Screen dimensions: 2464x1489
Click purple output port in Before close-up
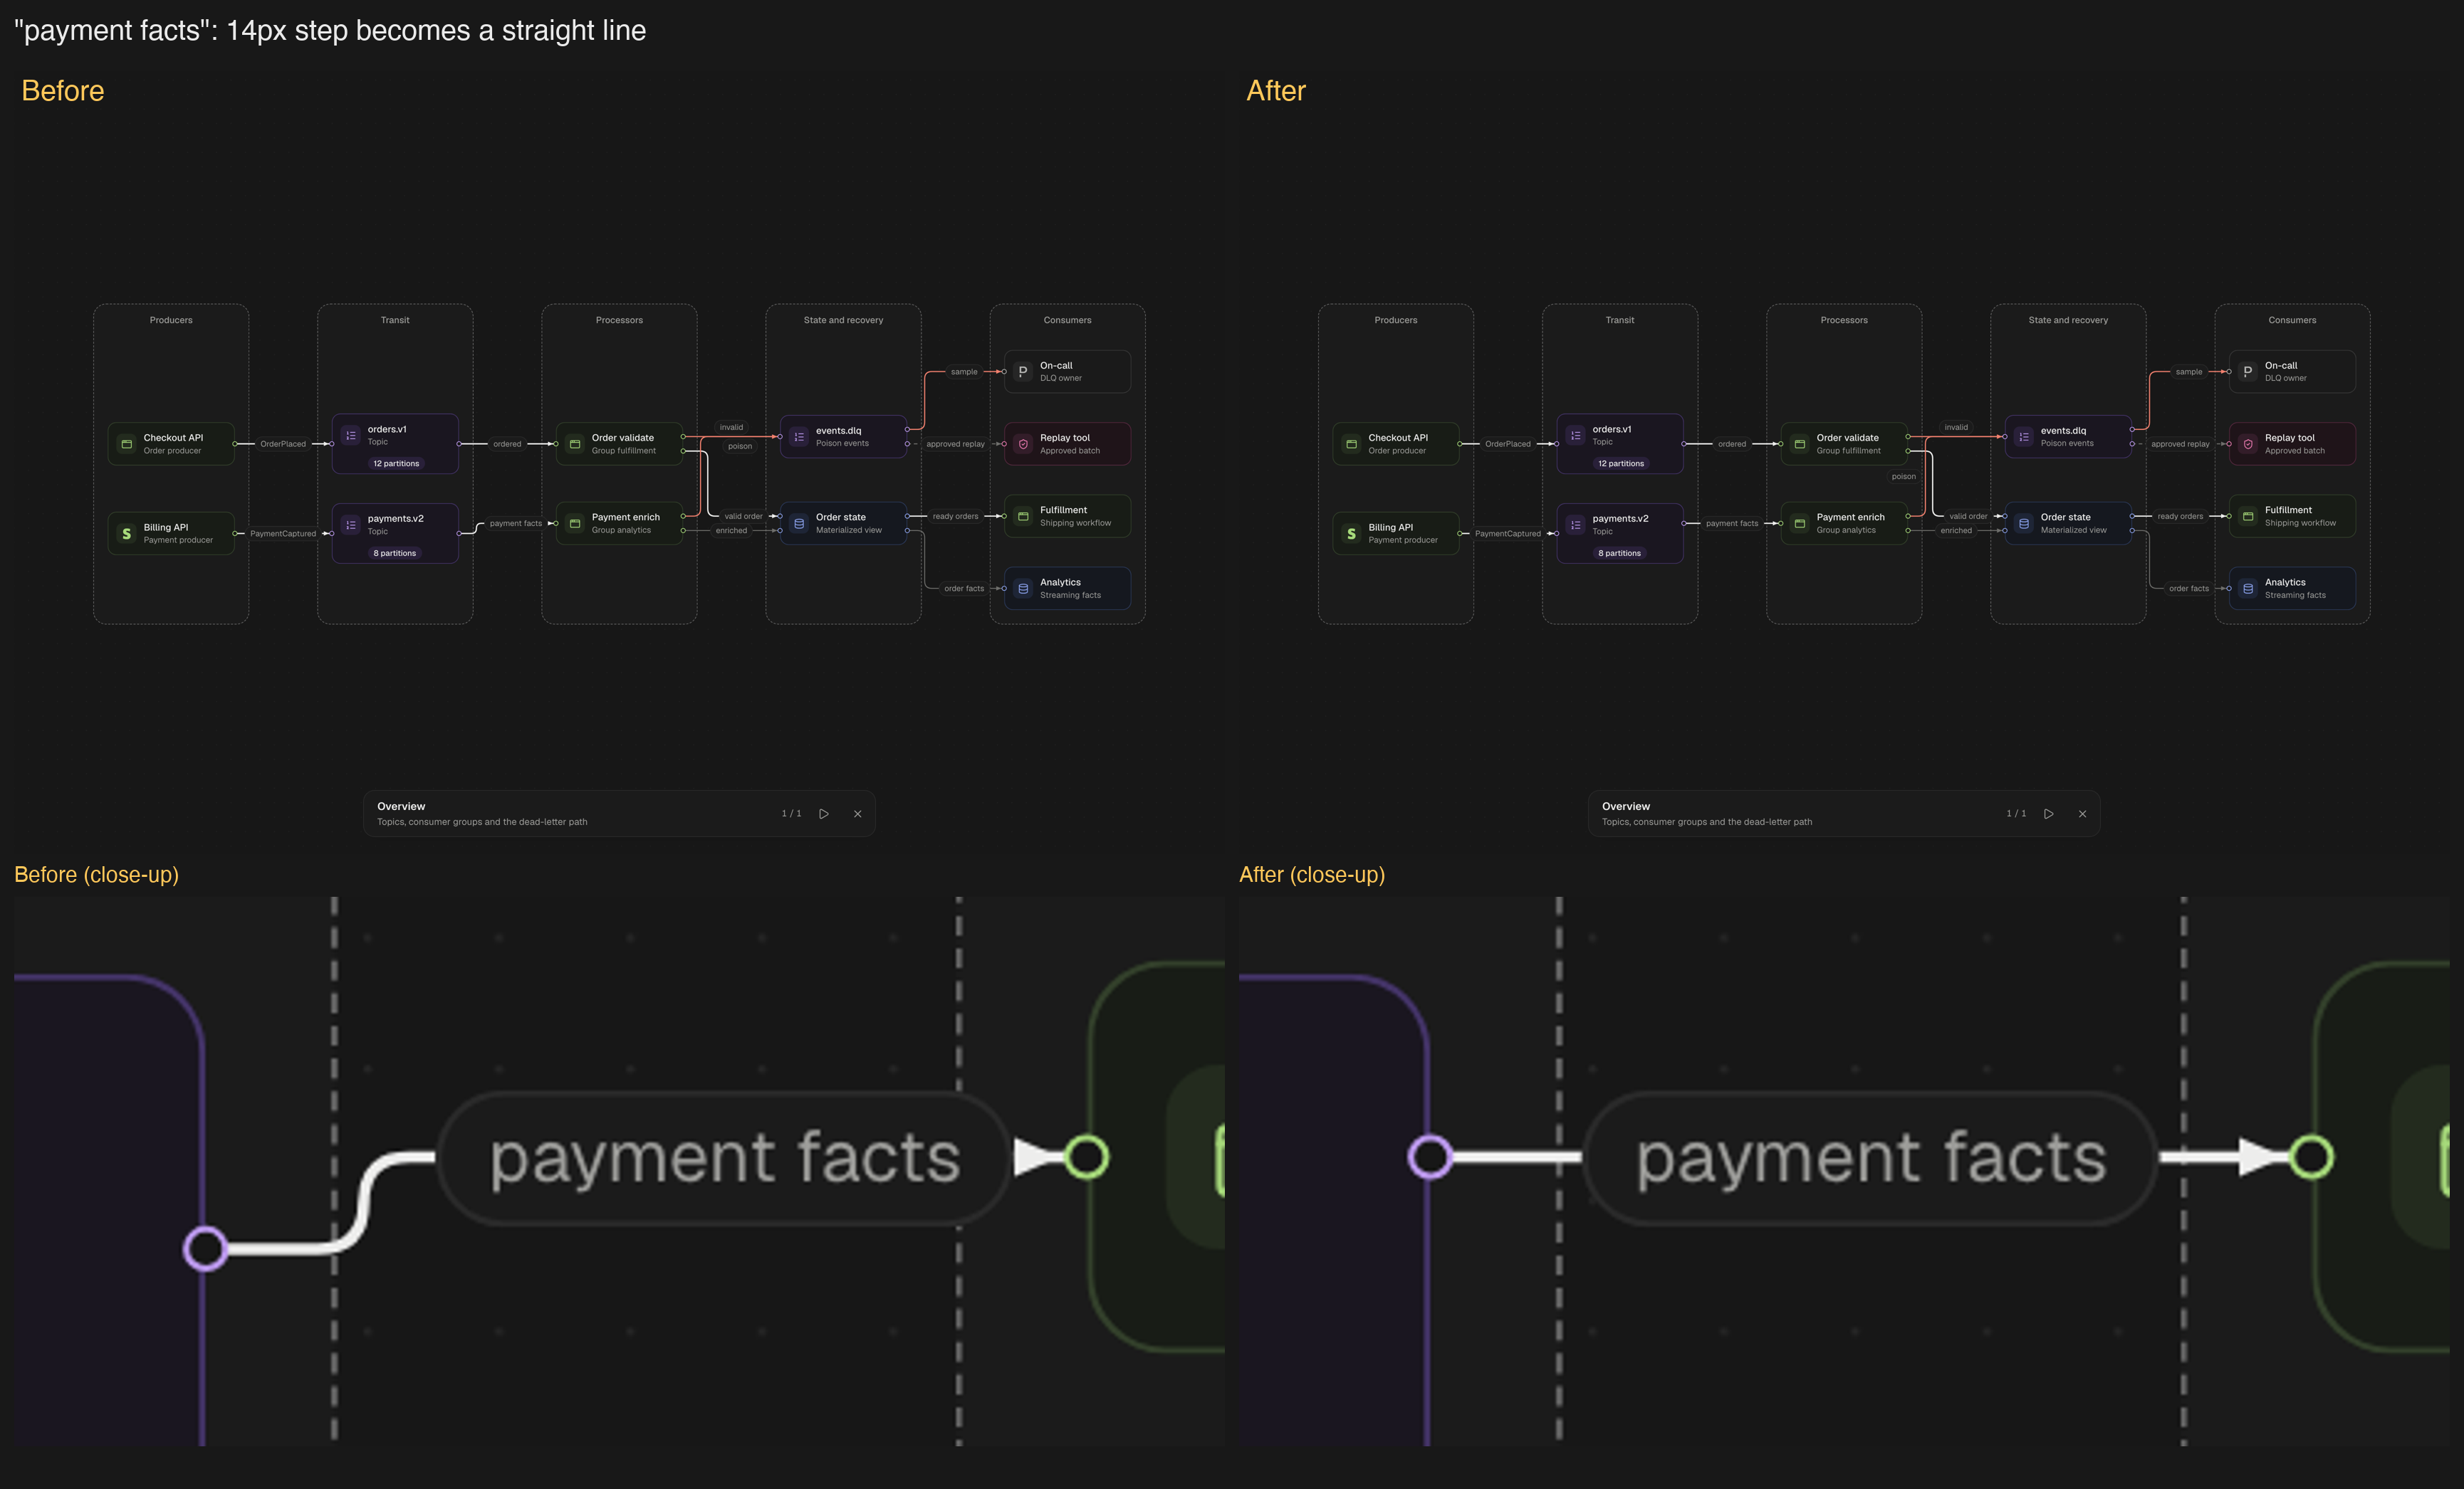(x=206, y=1248)
